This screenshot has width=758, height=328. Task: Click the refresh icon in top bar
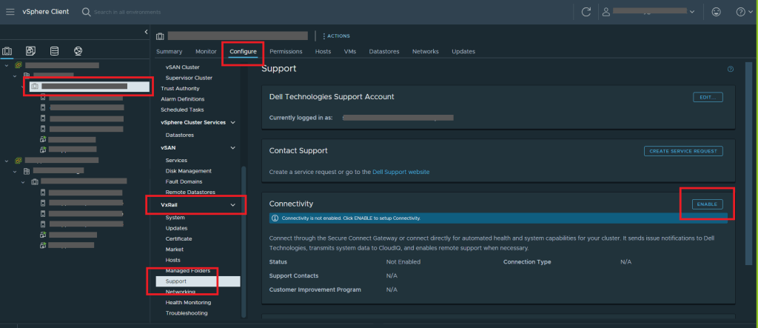pyautogui.click(x=586, y=12)
